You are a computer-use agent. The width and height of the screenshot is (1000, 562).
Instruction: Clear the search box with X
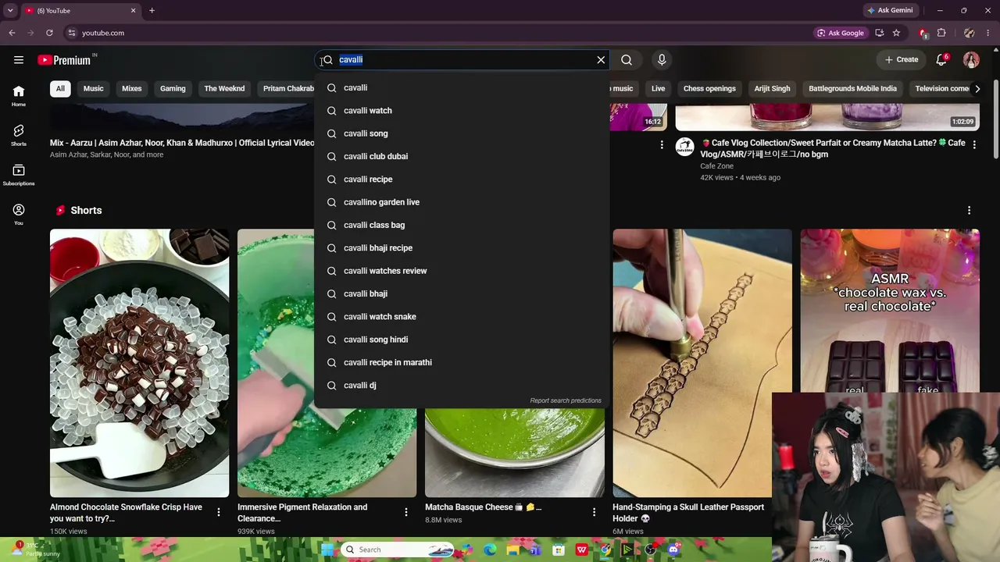tap(601, 59)
